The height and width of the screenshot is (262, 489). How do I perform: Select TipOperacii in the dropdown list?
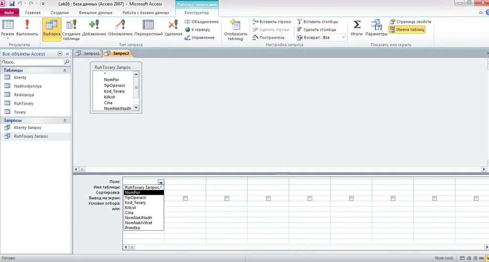(143, 198)
